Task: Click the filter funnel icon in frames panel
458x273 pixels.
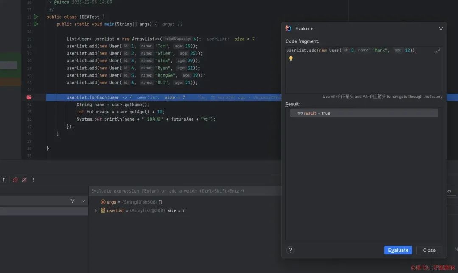Action: (x=73, y=201)
